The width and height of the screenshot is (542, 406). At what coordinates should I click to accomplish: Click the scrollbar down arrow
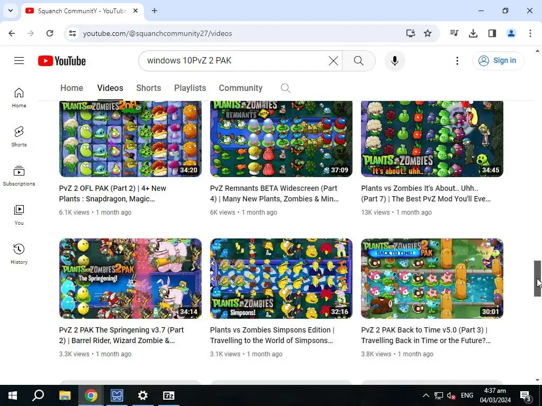pos(537,380)
